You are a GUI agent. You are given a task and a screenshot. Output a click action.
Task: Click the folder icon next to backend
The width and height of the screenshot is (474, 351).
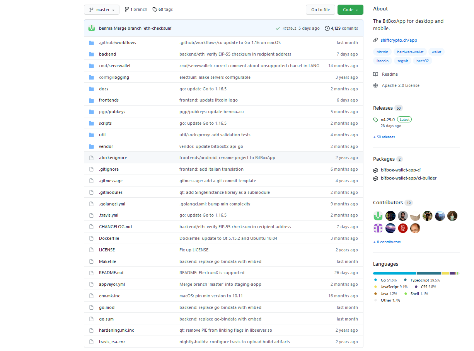[x=92, y=54]
